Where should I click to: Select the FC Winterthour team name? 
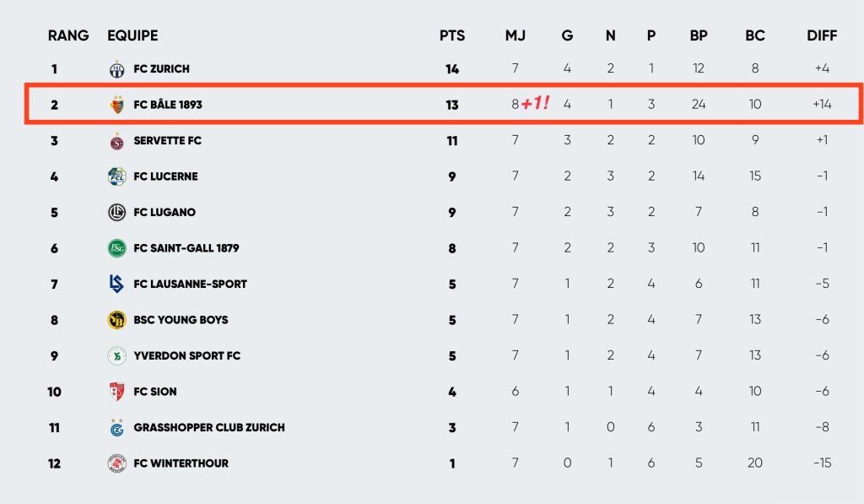181,463
